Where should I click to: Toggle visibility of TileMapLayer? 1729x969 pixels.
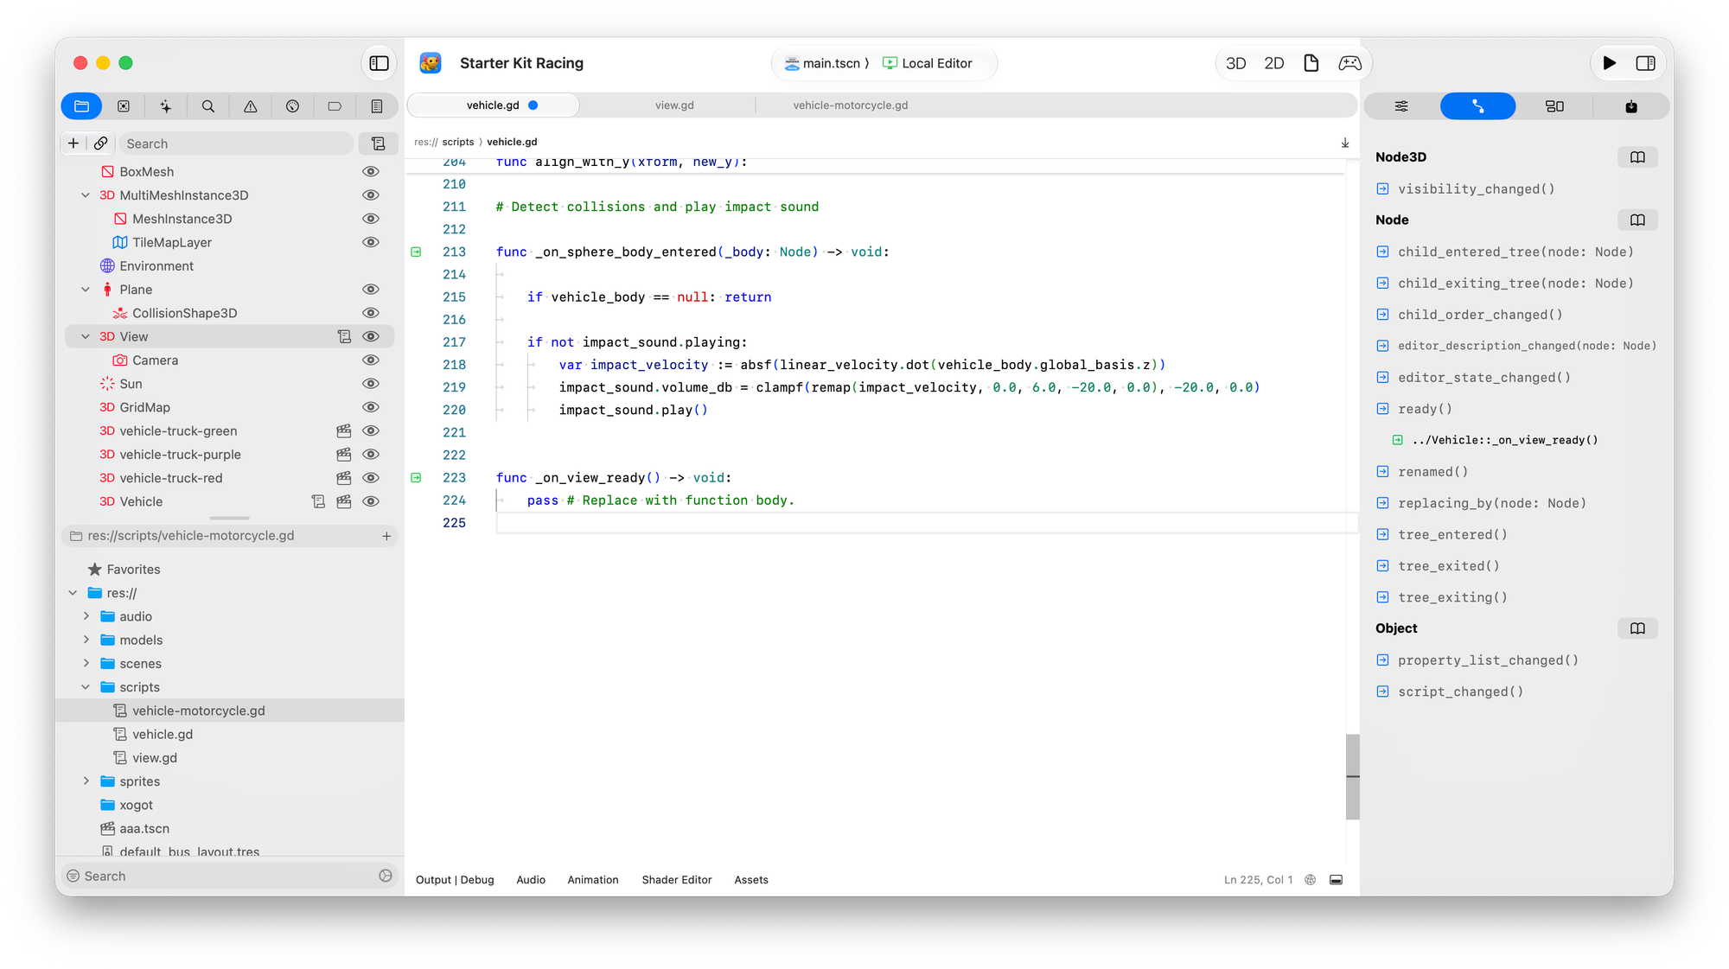point(371,243)
